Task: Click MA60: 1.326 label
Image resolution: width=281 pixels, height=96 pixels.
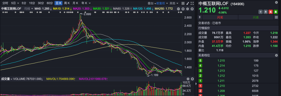Action: pos(123,9)
